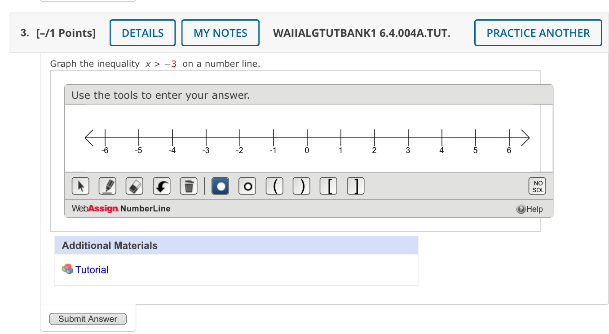Image resolution: width=609 pixels, height=334 pixels.
Task: Select the pointer arrow tool
Action: [80, 186]
